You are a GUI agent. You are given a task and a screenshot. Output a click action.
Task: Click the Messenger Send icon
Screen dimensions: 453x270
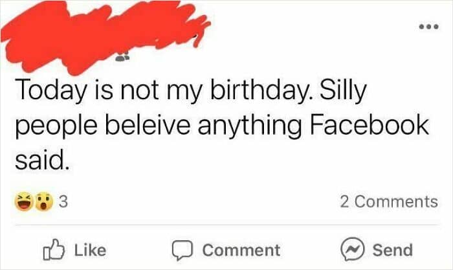(353, 250)
